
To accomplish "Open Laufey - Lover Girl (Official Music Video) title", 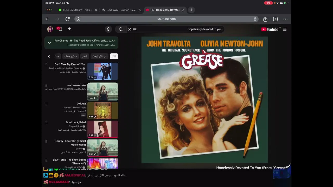I will click(71, 143).
